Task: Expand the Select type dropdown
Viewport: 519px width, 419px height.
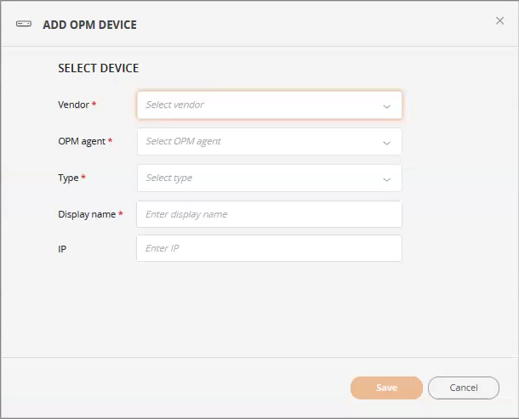Action: (x=270, y=178)
